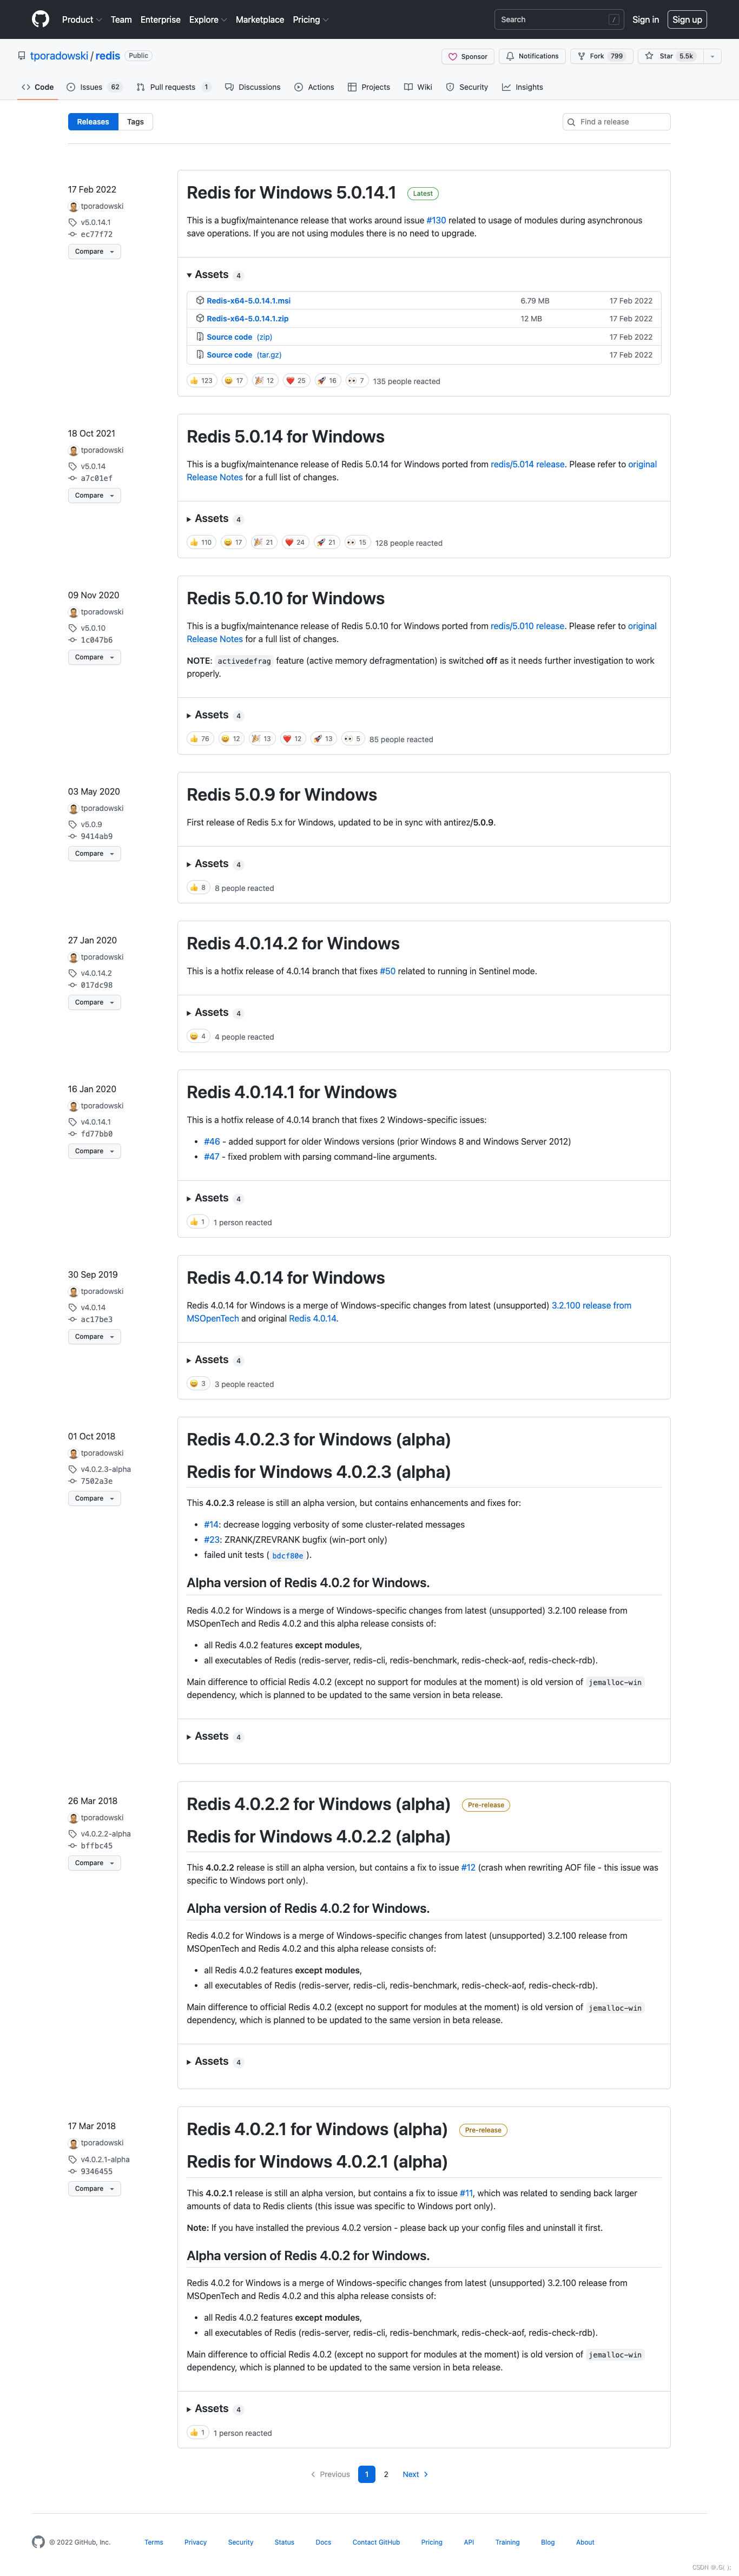Open issue #130 link
This screenshot has height=2576, width=739.
click(436, 221)
